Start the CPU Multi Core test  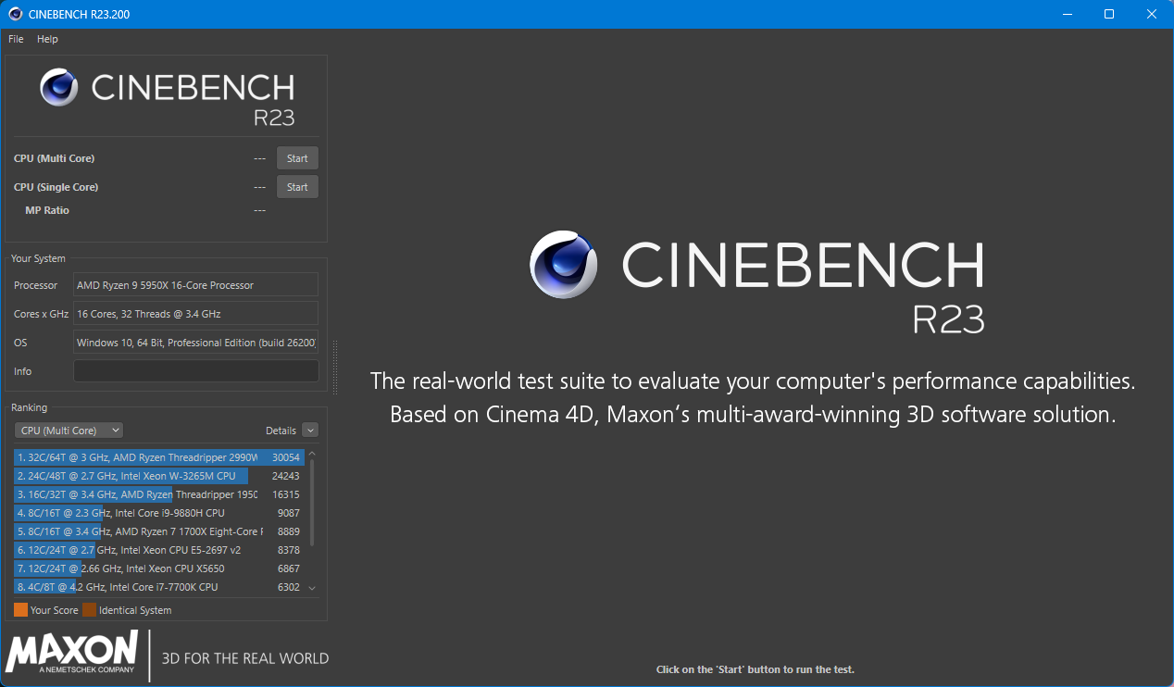pyautogui.click(x=297, y=158)
